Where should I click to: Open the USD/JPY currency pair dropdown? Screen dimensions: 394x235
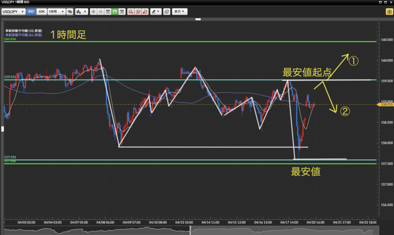[13, 12]
